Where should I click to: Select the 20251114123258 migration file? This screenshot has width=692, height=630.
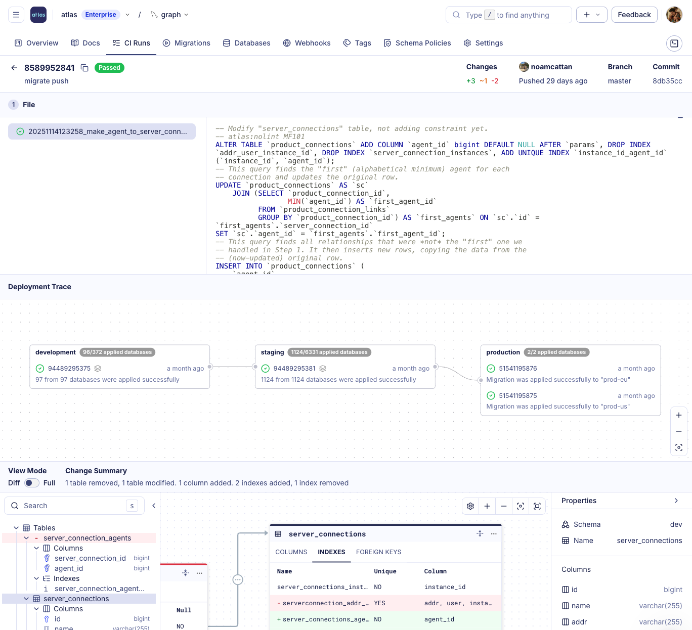(102, 131)
